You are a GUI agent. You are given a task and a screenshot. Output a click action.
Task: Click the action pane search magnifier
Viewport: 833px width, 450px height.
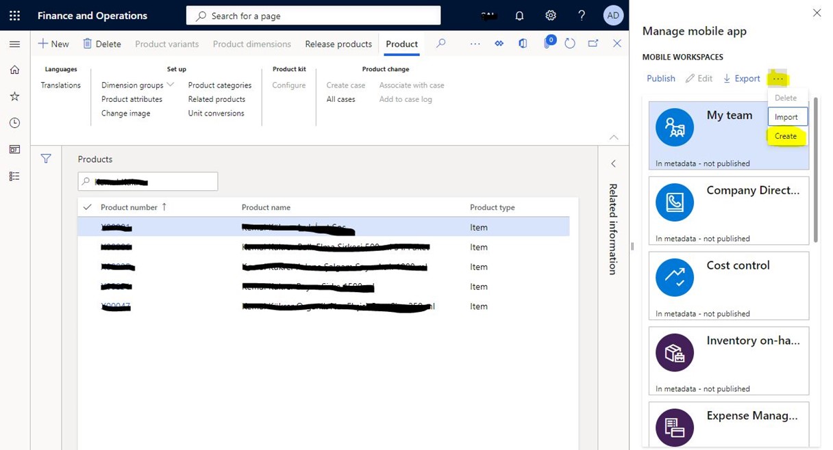click(x=441, y=43)
